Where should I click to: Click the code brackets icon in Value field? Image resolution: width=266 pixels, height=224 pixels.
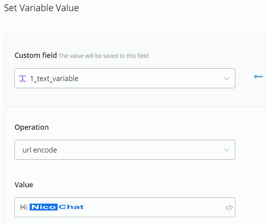(x=229, y=208)
